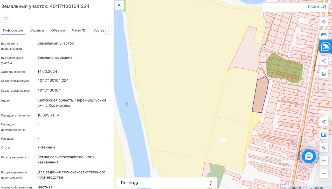Expand the Легенда panel
The width and height of the screenshot is (332, 189).
pos(167,183)
